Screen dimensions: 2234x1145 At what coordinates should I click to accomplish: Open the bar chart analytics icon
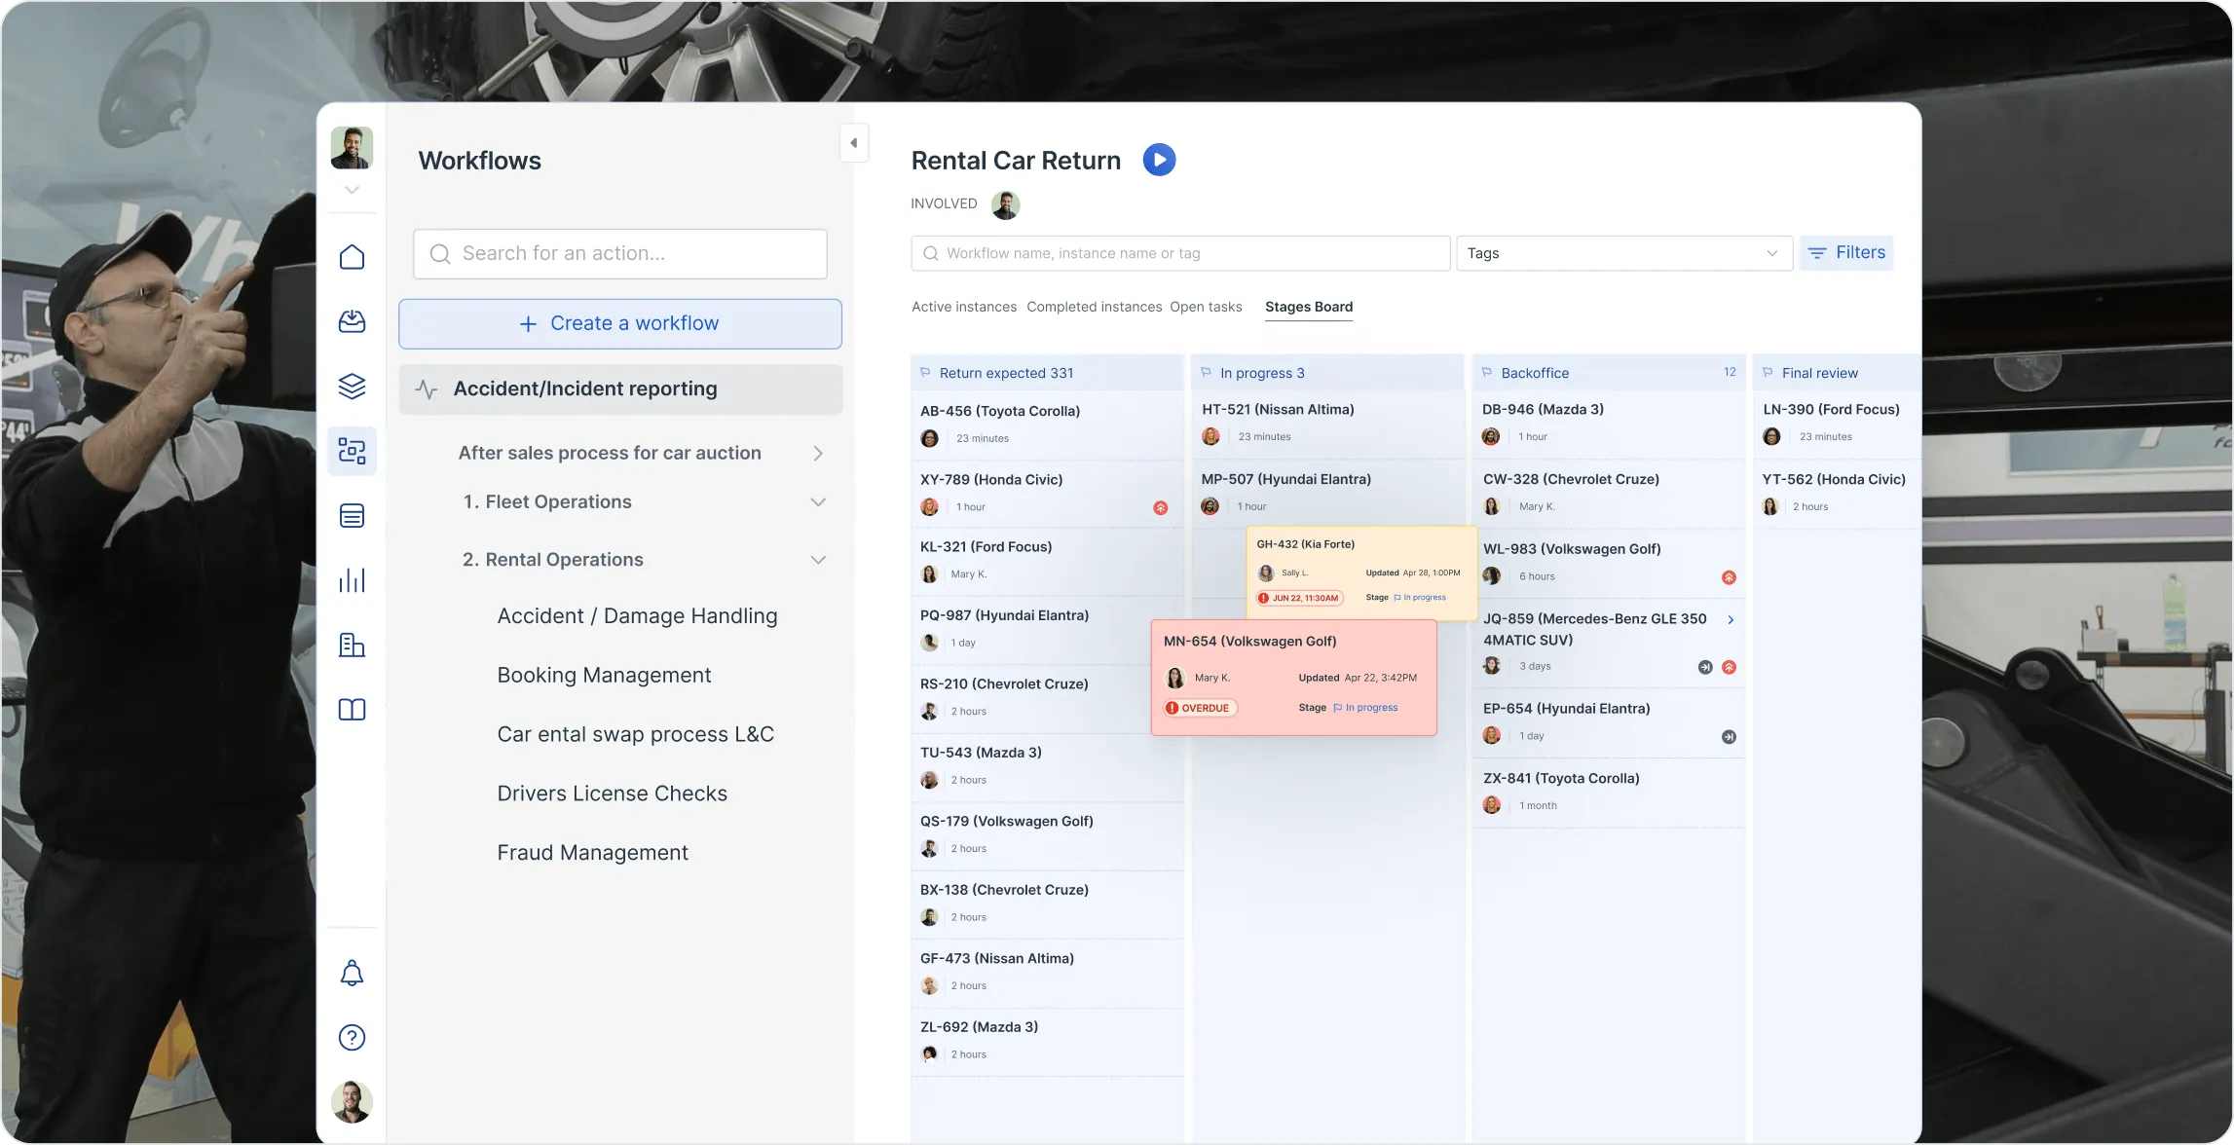point(352,580)
